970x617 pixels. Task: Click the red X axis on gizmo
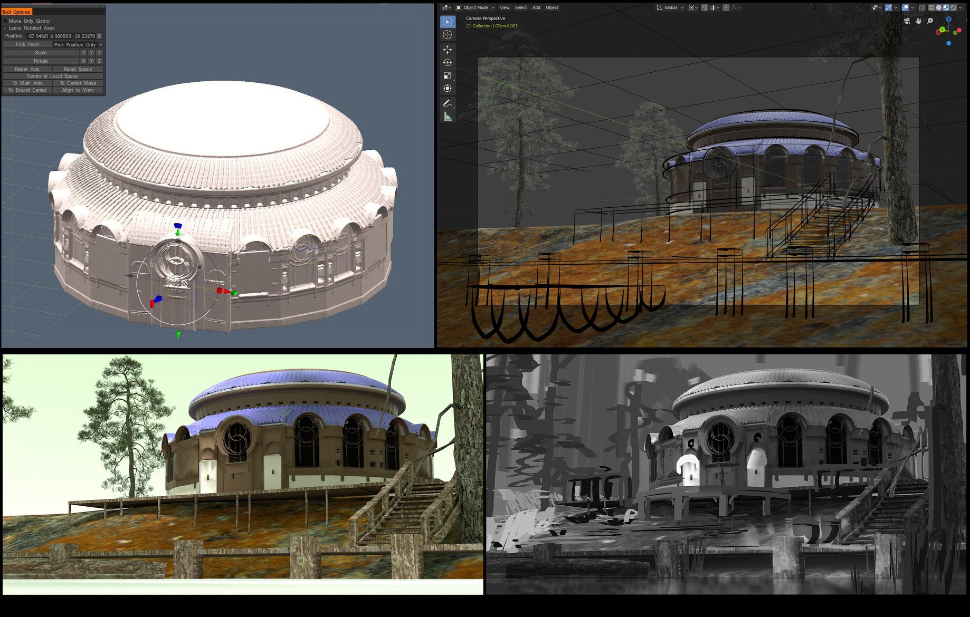pos(938,32)
